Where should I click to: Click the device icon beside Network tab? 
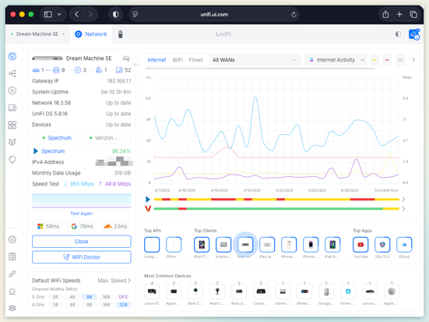coord(121,34)
